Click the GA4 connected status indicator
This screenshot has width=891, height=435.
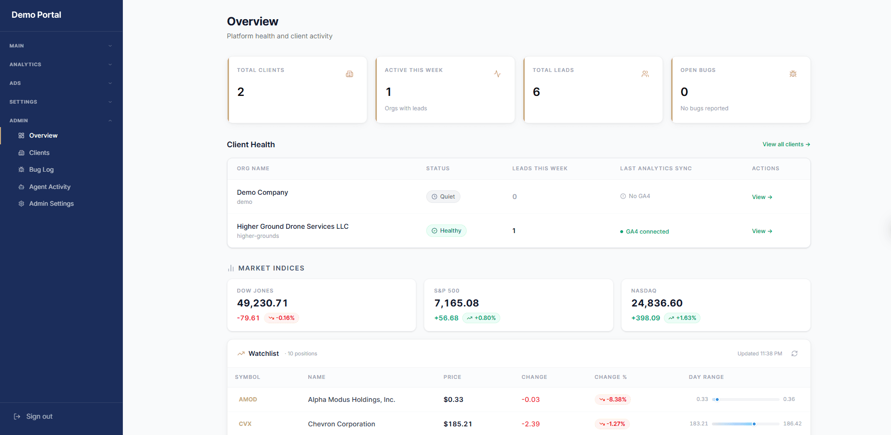(x=645, y=231)
